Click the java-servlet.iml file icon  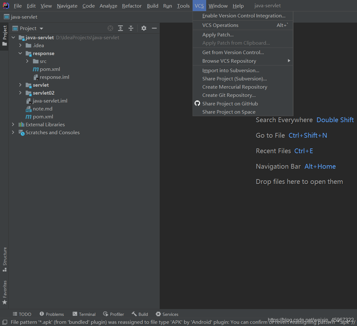[28, 101]
